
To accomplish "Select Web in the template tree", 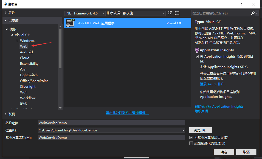I will 24,46.
